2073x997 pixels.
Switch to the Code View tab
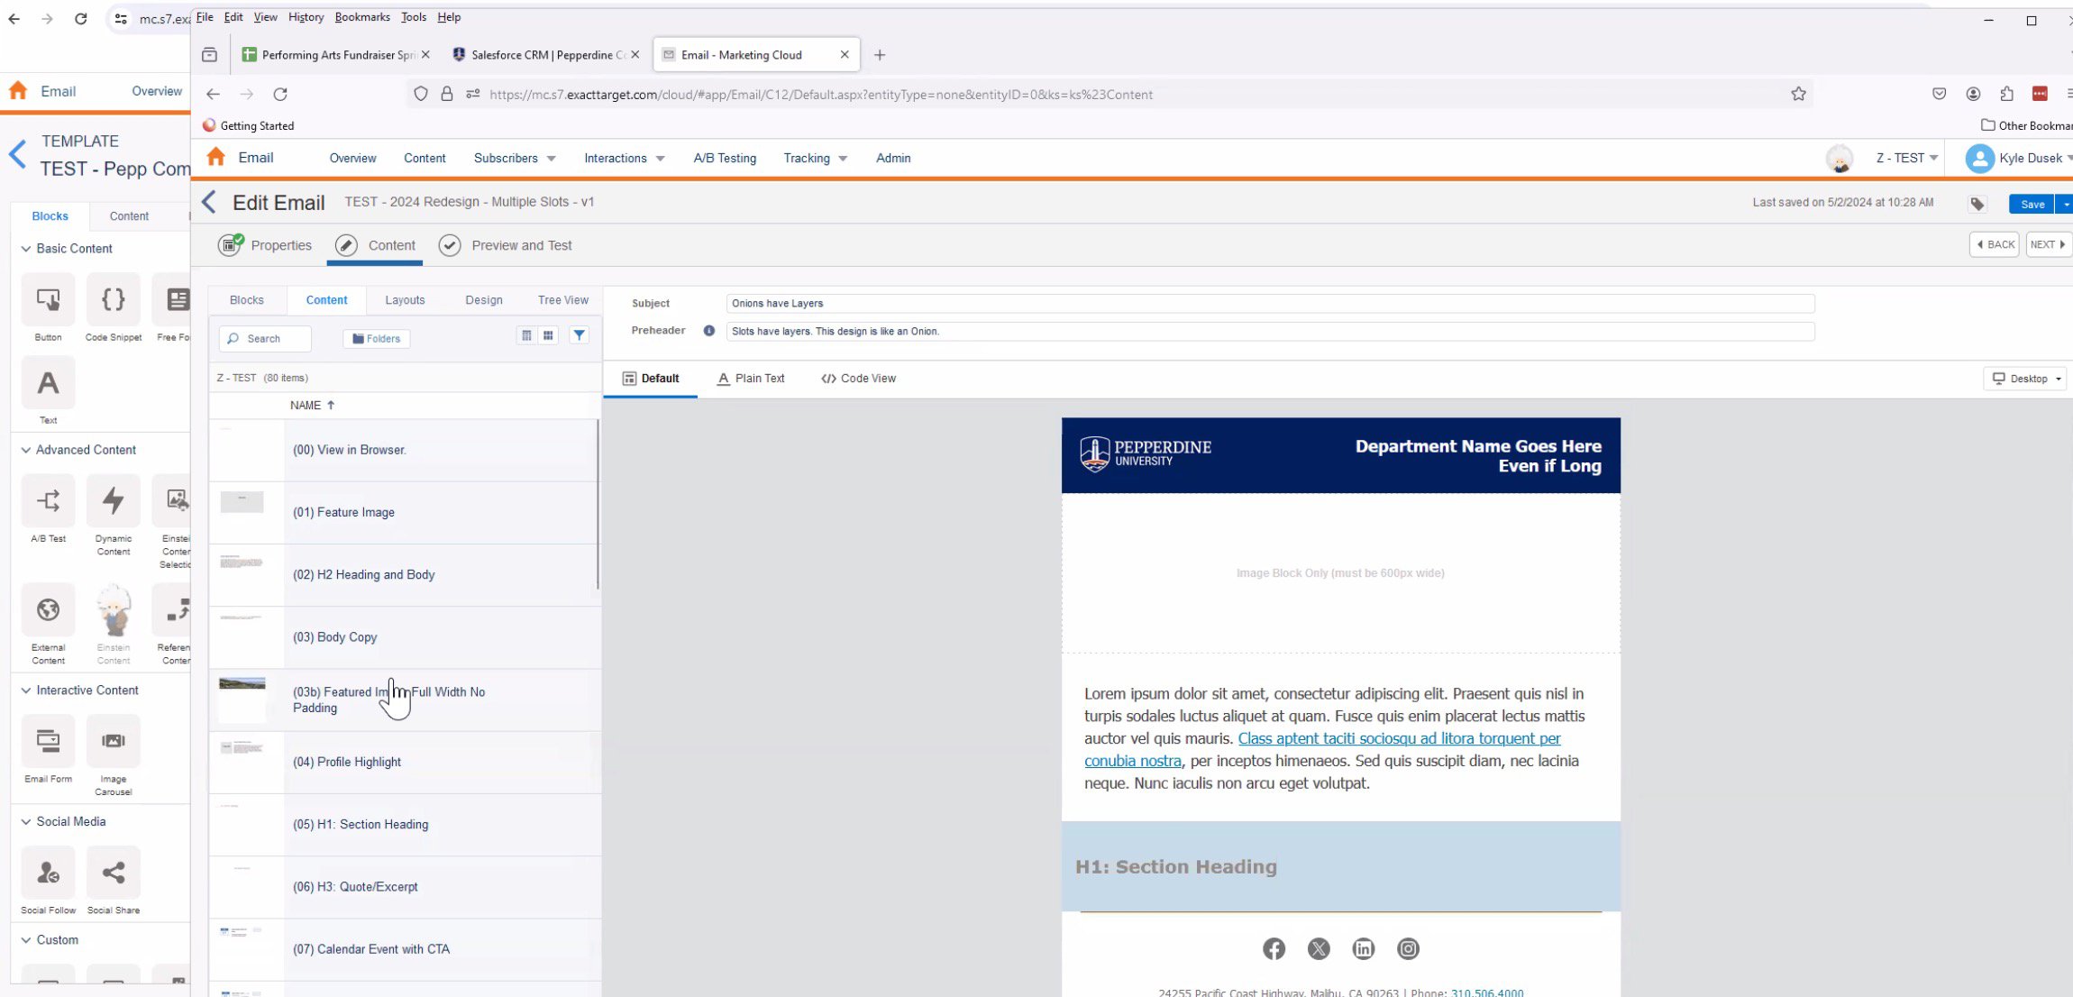(858, 379)
